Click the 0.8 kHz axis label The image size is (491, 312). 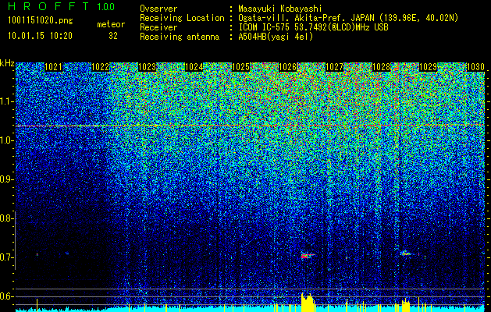(x=5, y=218)
